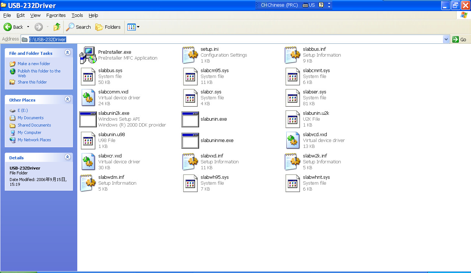Click Make a new folder link
The height and width of the screenshot is (273, 471).
click(x=34, y=64)
